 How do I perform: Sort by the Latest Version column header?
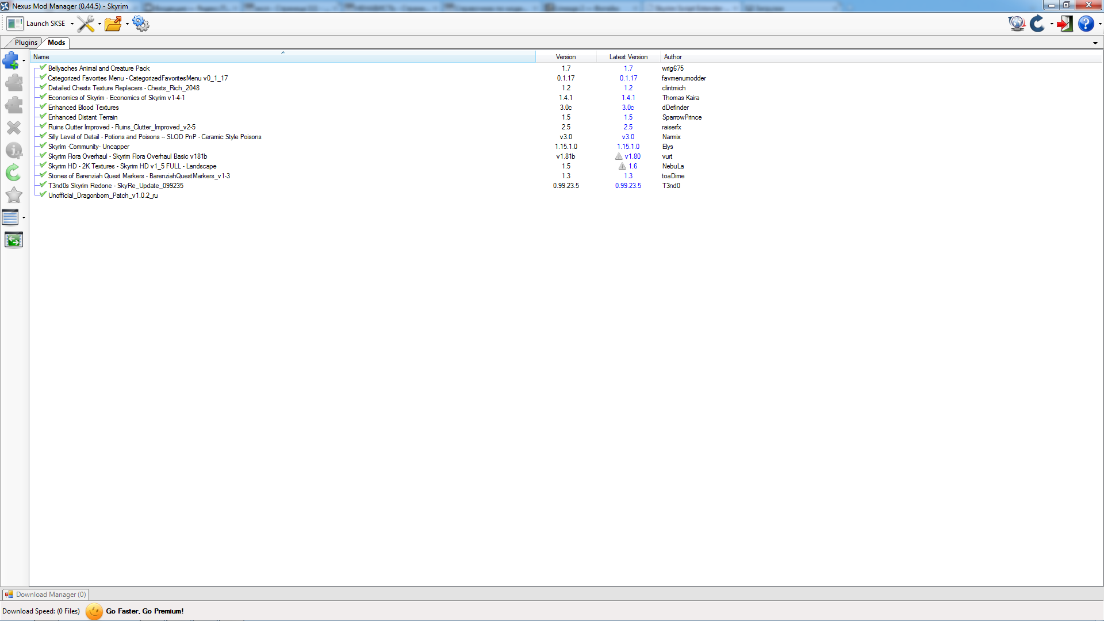pos(628,57)
